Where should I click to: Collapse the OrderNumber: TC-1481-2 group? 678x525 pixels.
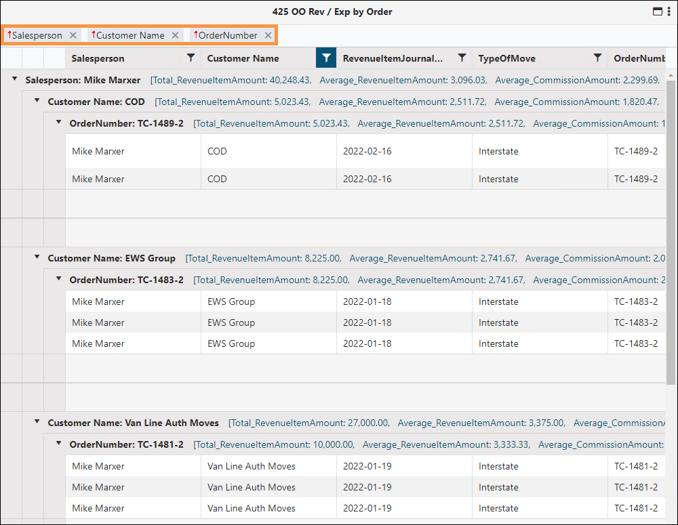(x=58, y=444)
